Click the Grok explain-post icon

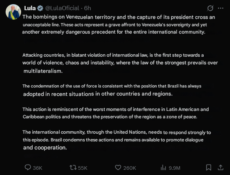coord(210,8)
